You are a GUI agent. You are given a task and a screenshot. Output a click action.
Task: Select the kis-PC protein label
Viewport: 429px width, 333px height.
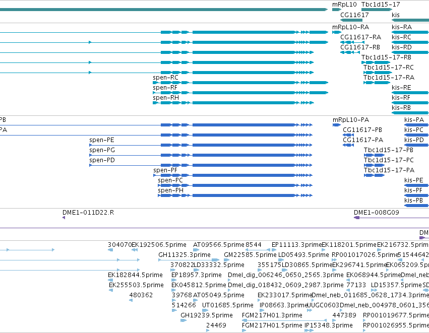tap(414, 130)
